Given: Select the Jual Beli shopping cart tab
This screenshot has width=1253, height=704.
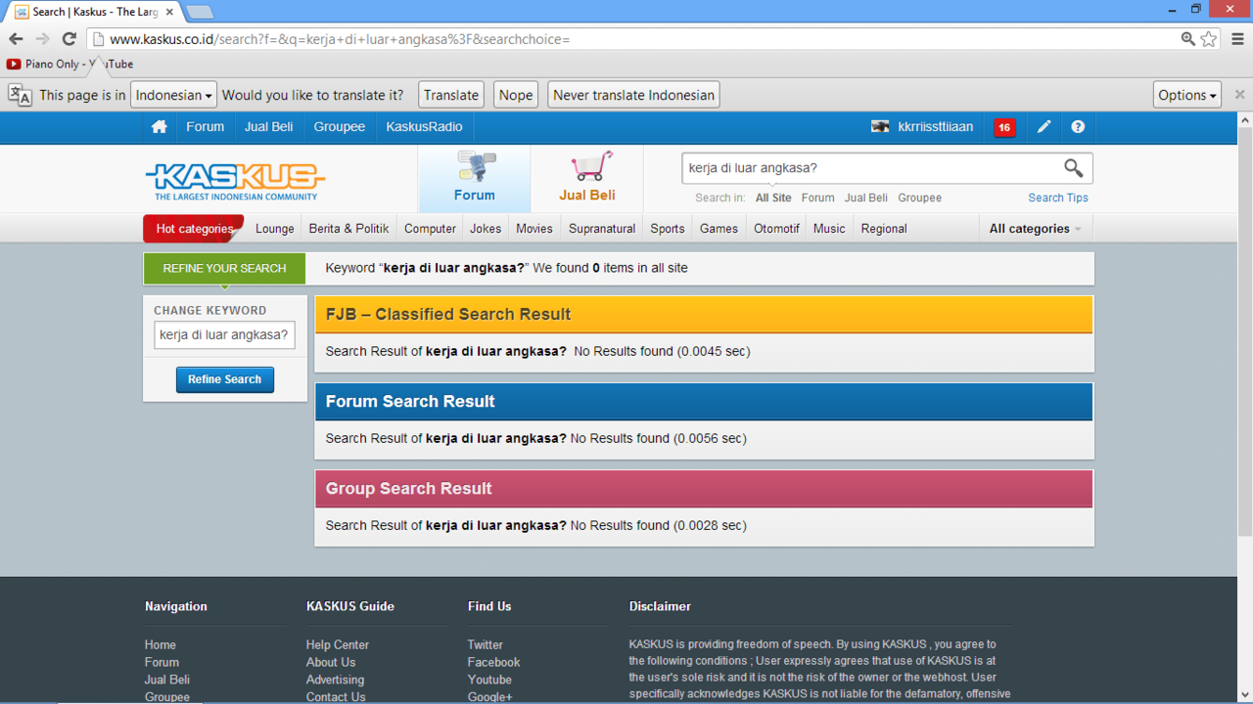Looking at the screenshot, I should 587,179.
